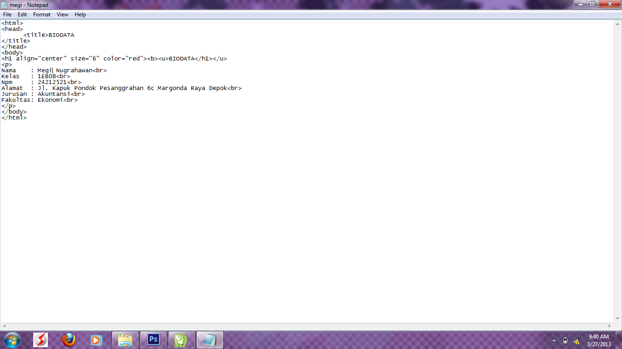The image size is (622, 349).
Task: Launch the red lightning app from the taskbar
Action: point(40,339)
